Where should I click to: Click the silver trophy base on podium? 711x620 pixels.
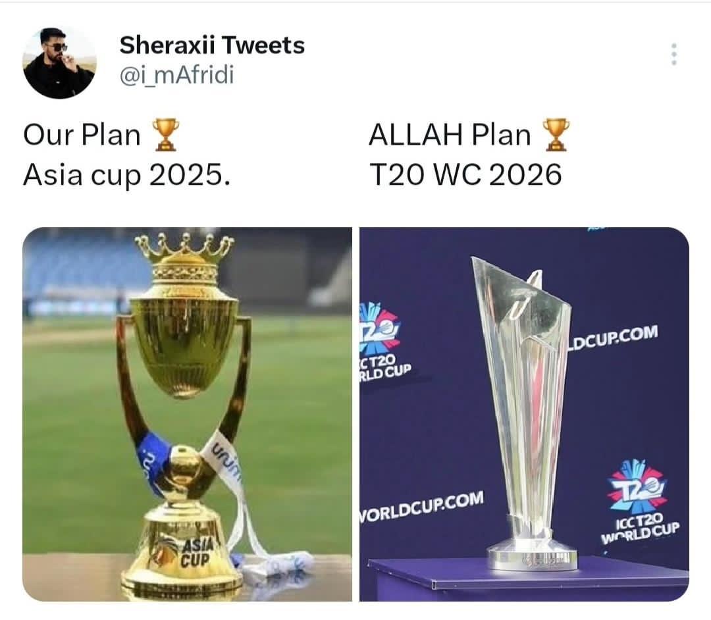(x=533, y=553)
